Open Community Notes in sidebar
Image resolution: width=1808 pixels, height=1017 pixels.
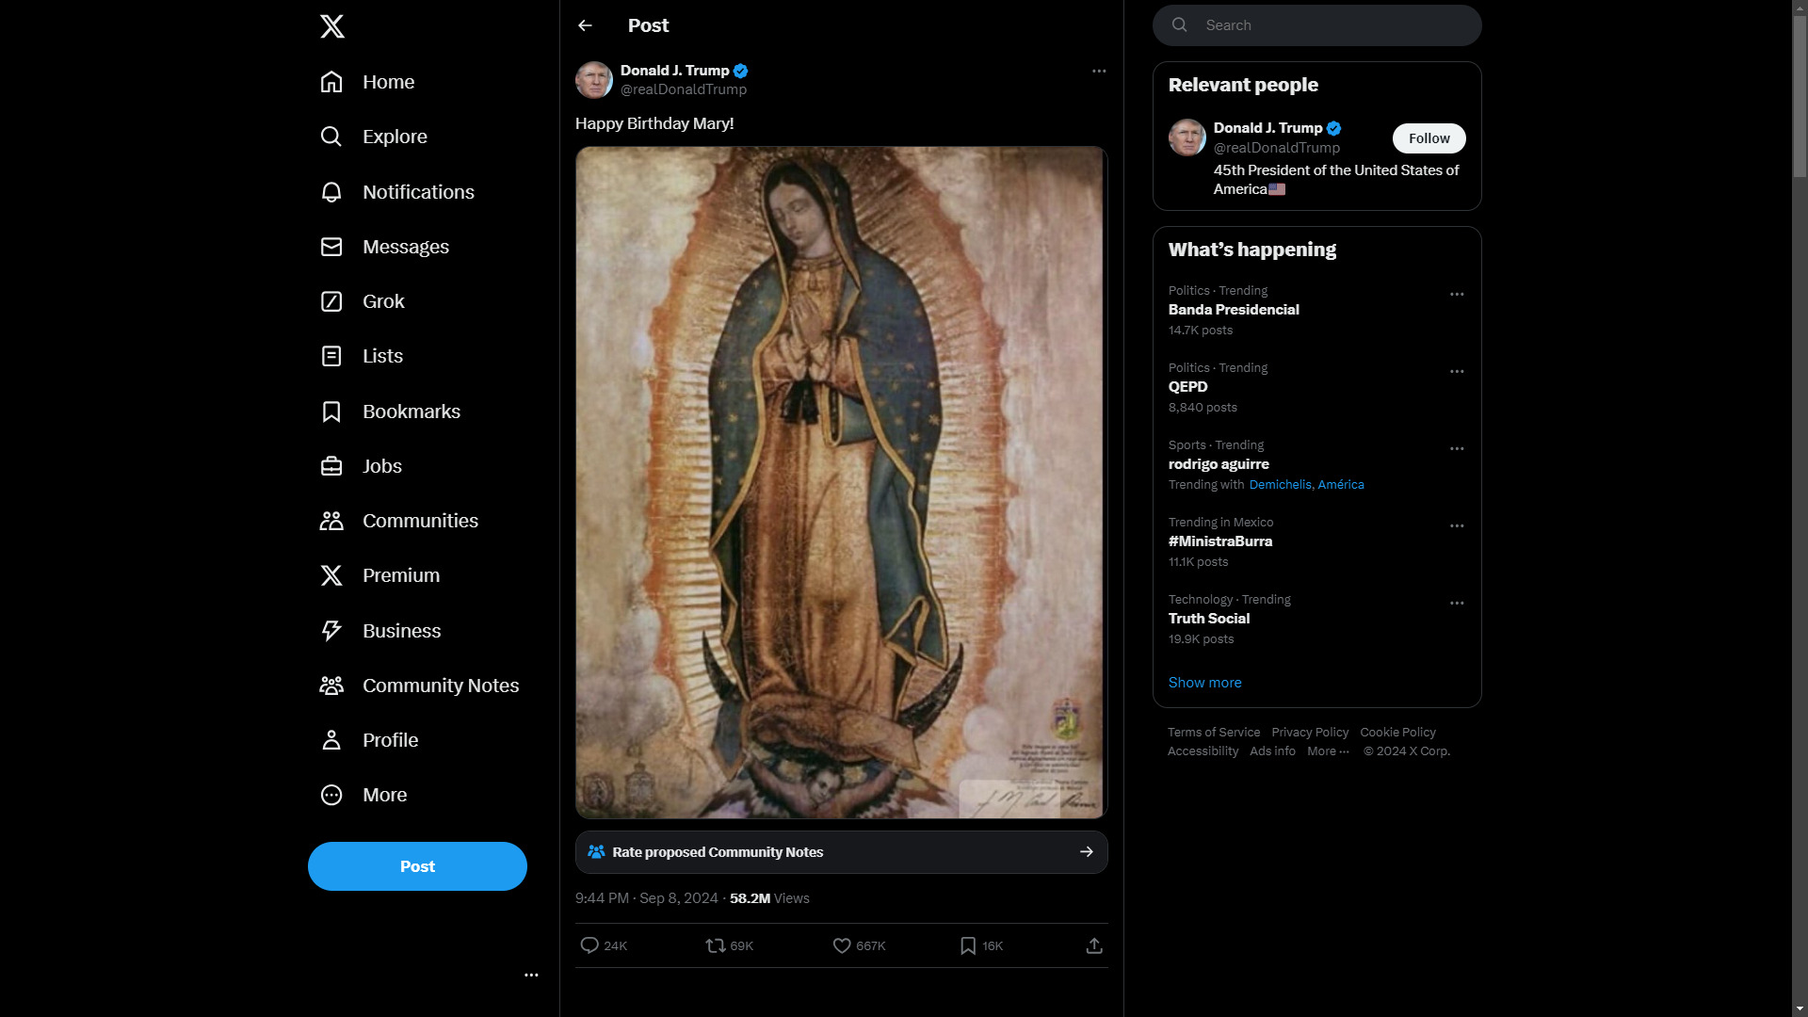[420, 686]
